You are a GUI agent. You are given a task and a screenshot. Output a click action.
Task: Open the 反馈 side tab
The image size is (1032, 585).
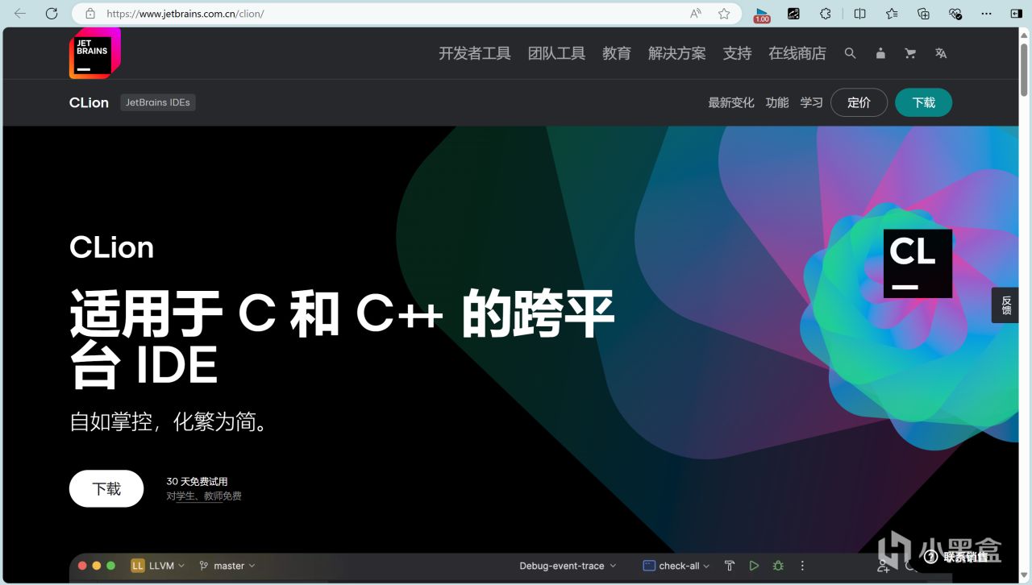pyautogui.click(x=1005, y=305)
